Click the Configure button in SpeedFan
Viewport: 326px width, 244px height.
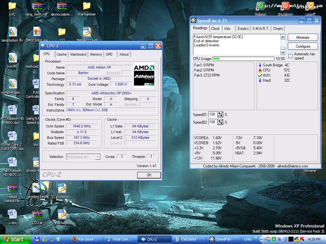[303, 46]
